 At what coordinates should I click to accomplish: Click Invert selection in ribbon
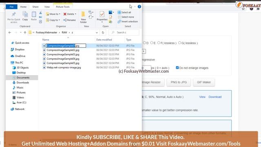(x=128, y=22)
